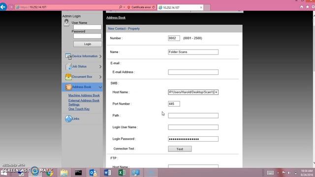
Task: Click the Admin user avatar icon
Action: click(x=66, y=23)
